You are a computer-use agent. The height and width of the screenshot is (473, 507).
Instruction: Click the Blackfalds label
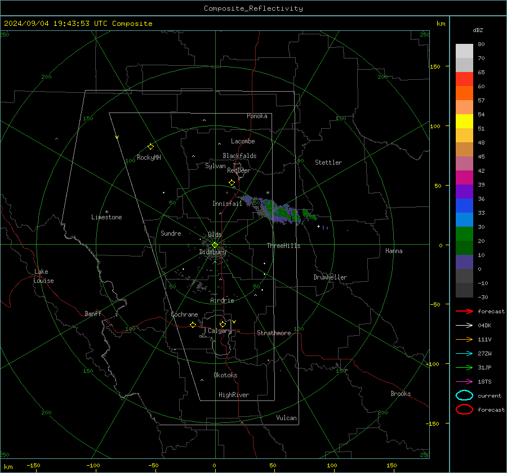pos(239,156)
